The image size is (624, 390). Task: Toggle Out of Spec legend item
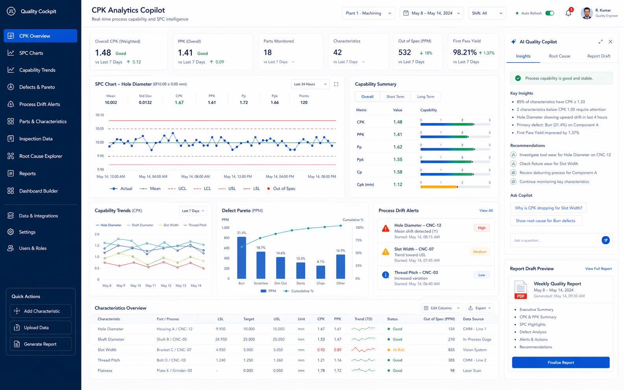coord(281,189)
